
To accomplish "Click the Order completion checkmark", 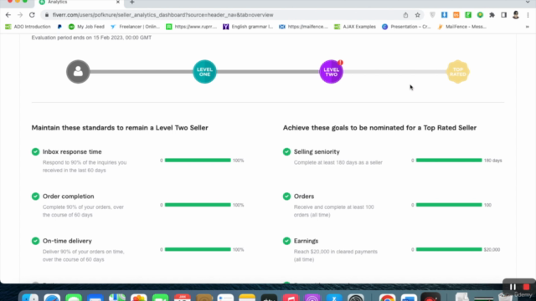I will tap(35, 196).
